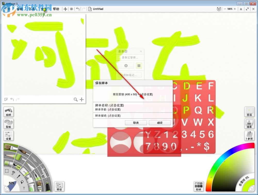
Task: Click the 取样 color sampler button
Action: coord(199,186)
